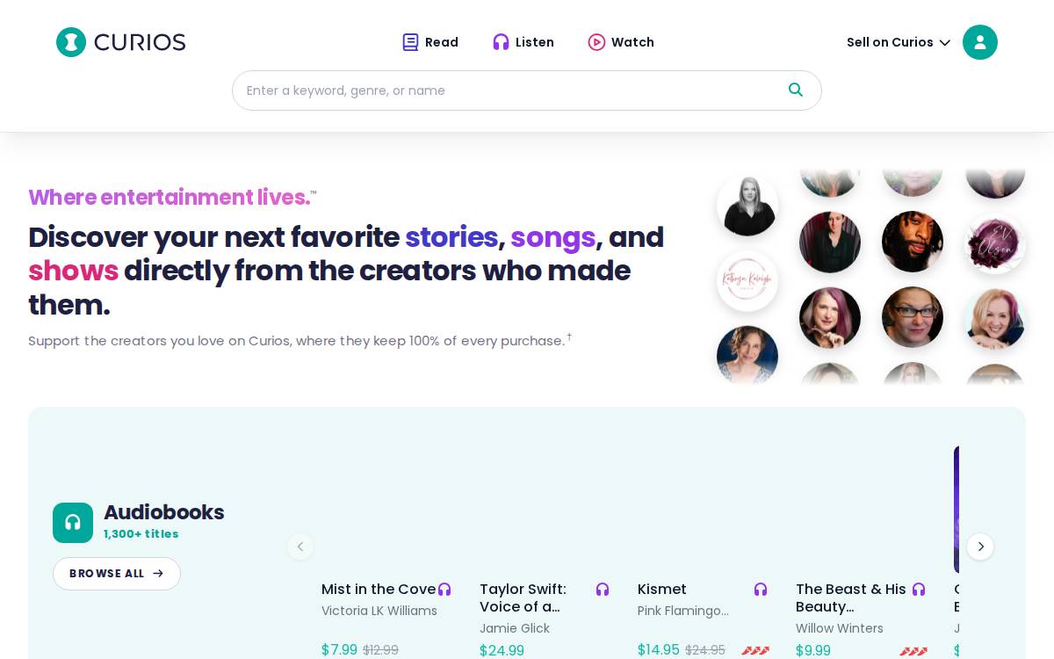Open the Listen menu
The height and width of the screenshot is (659, 1054).
point(523,42)
